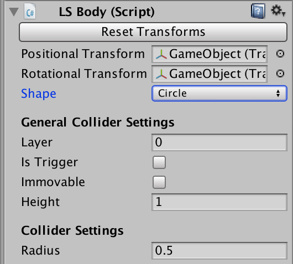Open object picker for Positional Transform
This screenshot has height=264, width=293.
(x=280, y=54)
